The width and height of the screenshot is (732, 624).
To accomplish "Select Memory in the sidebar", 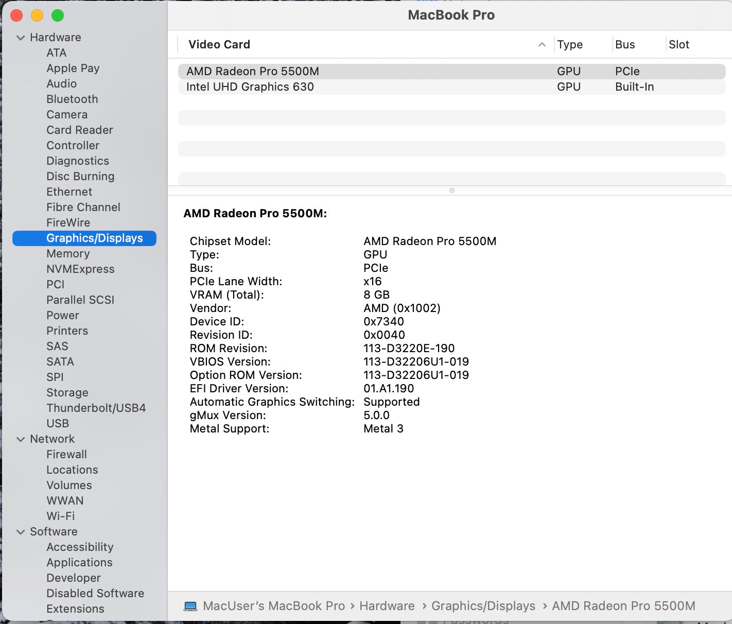I will (68, 253).
